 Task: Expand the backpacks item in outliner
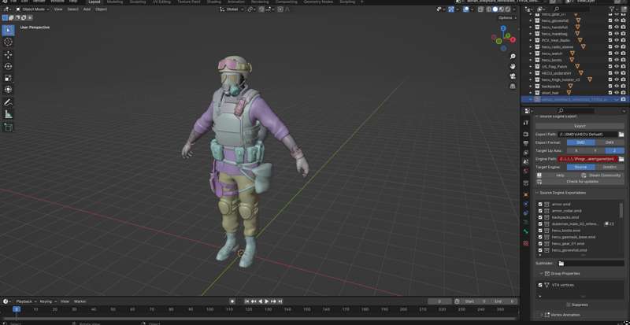tap(530, 86)
